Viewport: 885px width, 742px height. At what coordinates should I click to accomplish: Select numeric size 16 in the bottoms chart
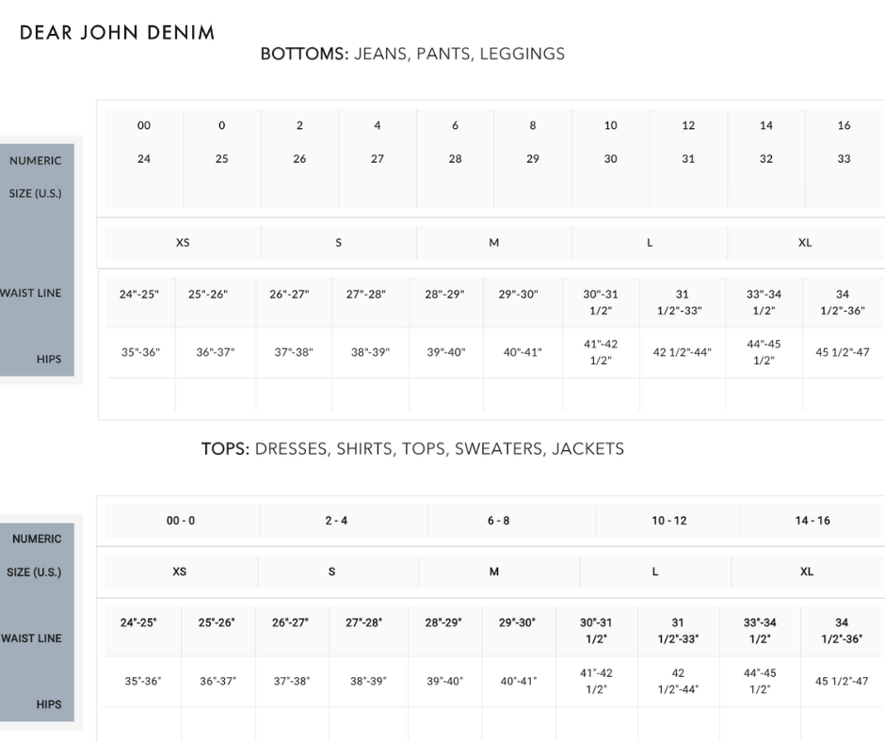coord(844,125)
